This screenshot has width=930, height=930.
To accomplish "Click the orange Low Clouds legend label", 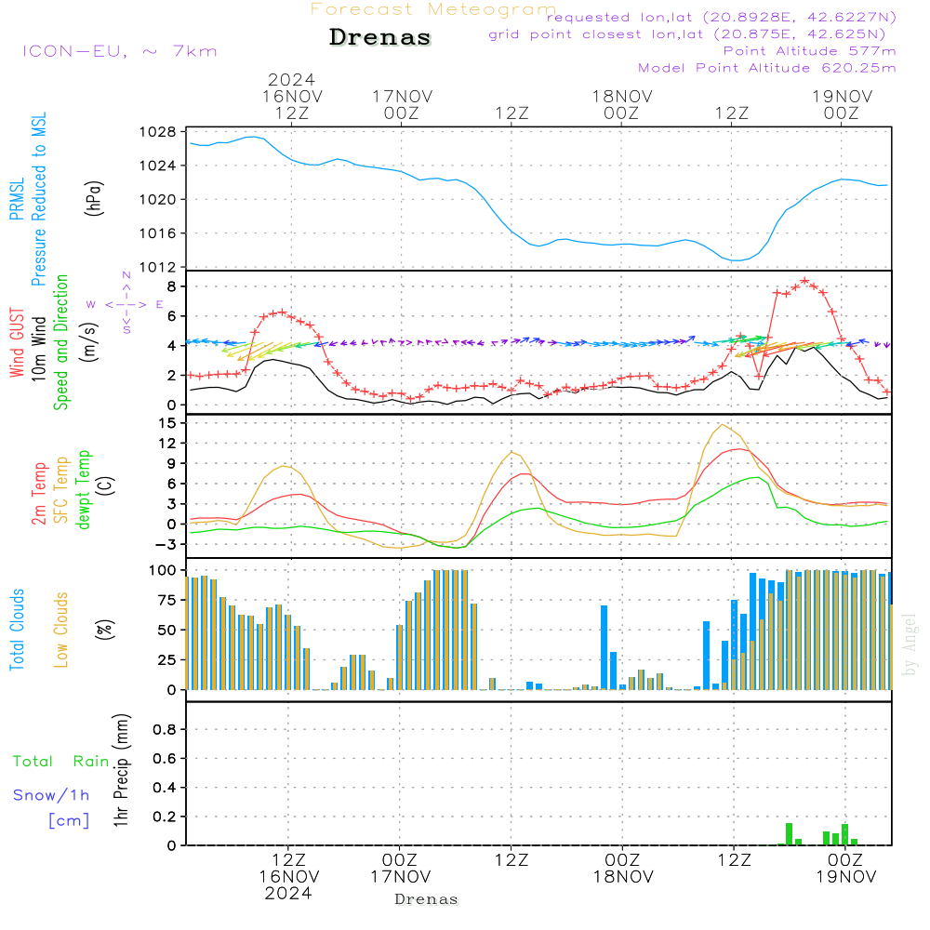I will click(61, 630).
